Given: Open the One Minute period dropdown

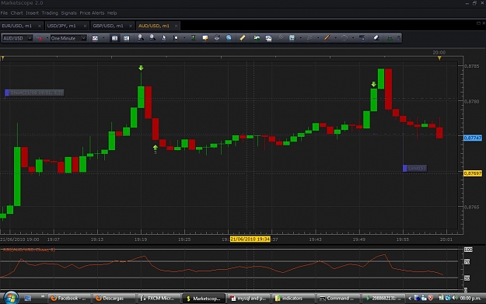Looking at the screenshot, I should point(84,38).
